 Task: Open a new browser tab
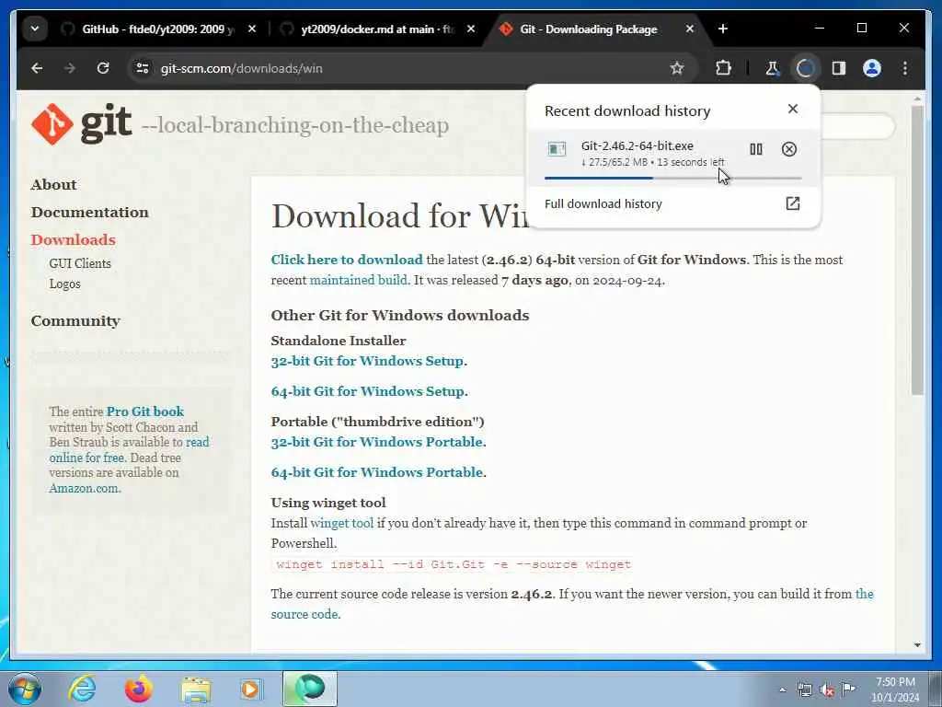723,29
